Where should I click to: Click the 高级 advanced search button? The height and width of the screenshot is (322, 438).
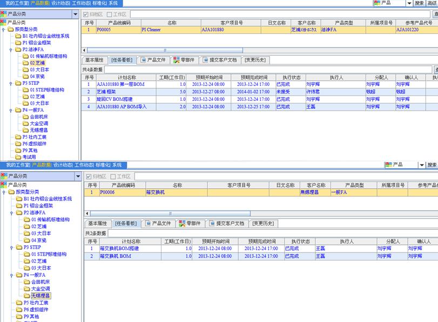433,3
